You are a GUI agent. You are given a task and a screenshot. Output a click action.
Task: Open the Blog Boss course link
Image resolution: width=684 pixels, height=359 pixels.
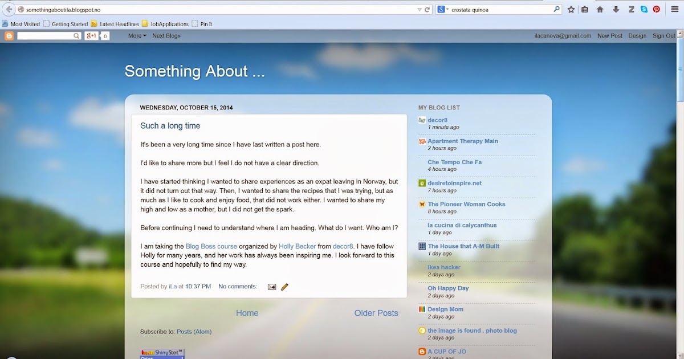click(x=211, y=247)
